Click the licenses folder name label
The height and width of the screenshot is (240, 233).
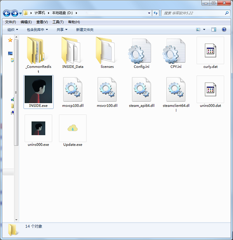107,67
